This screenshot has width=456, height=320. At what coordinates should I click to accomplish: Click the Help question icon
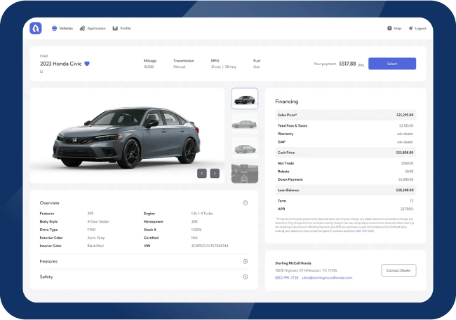[x=389, y=28]
